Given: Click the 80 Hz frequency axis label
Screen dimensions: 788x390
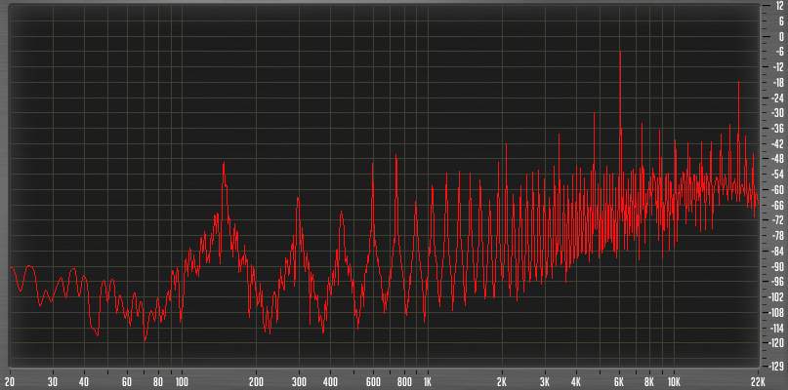Looking at the screenshot, I should coord(158,381).
